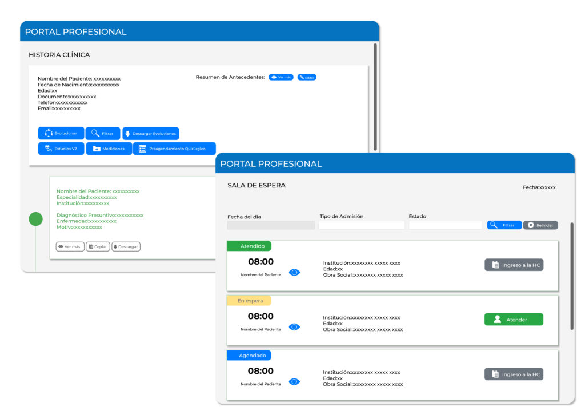Screen dimensions: 585x419
Task: Open the Estado filter field
Action: click(x=445, y=225)
